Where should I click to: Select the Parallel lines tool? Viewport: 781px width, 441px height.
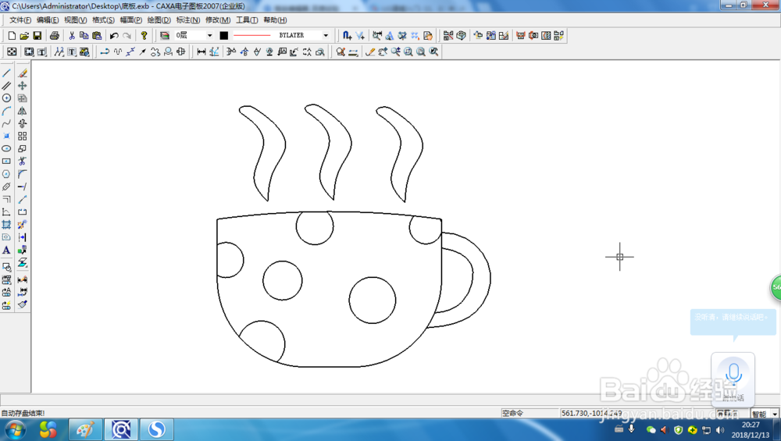pos(6,86)
